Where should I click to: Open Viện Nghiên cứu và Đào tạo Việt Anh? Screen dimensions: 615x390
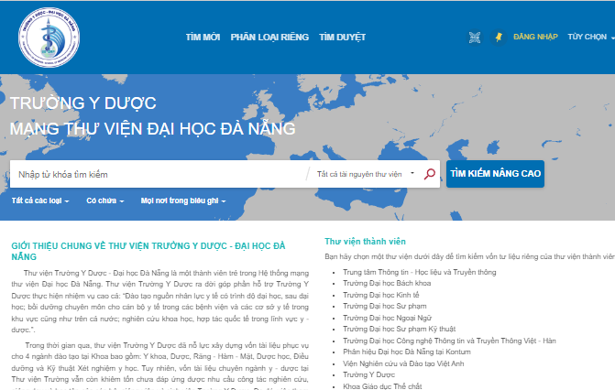tap(403, 363)
